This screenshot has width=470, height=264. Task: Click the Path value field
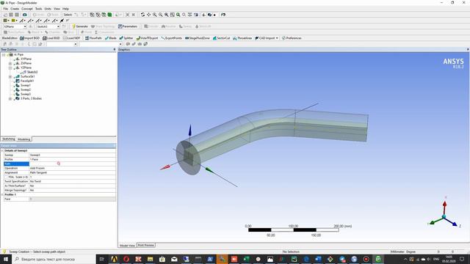pos(72,164)
